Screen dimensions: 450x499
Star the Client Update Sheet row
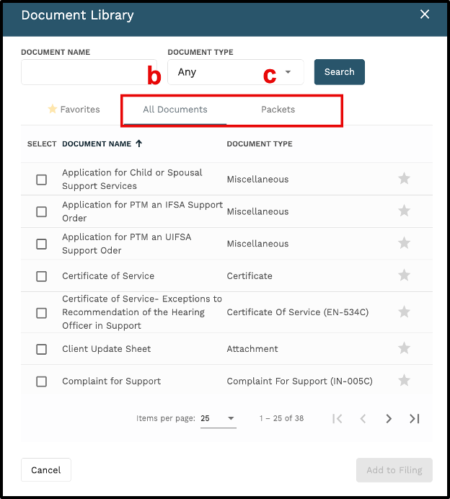(404, 348)
